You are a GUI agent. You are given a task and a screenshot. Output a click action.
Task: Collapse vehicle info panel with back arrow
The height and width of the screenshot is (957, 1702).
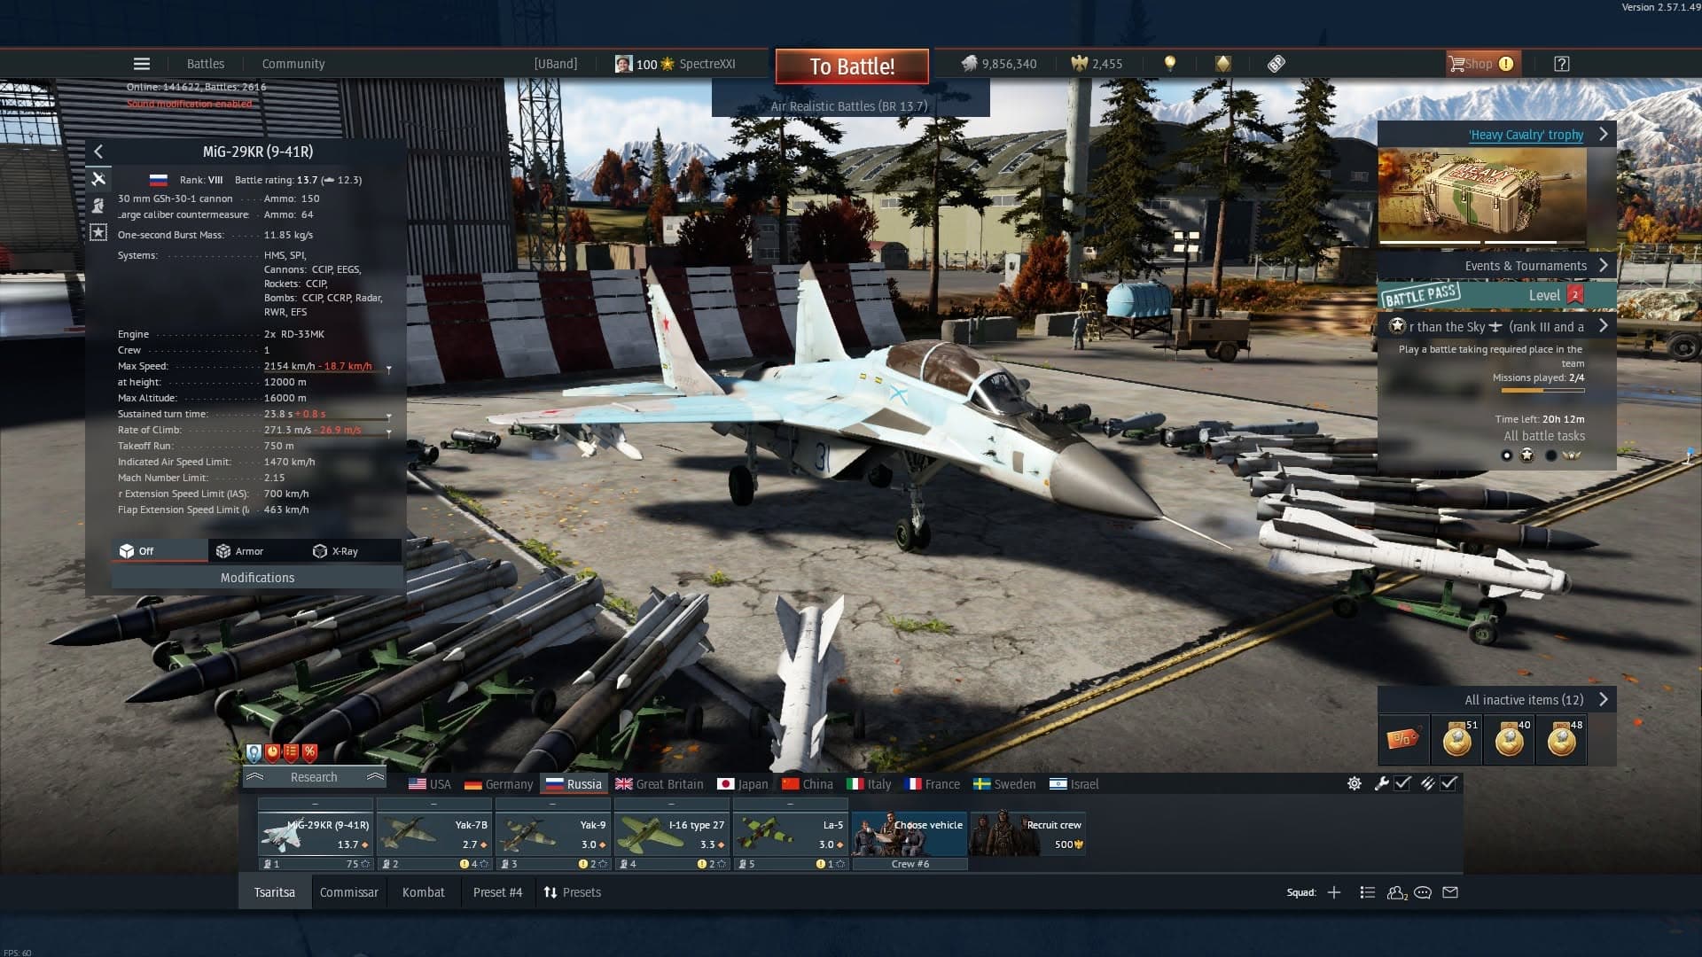click(98, 152)
